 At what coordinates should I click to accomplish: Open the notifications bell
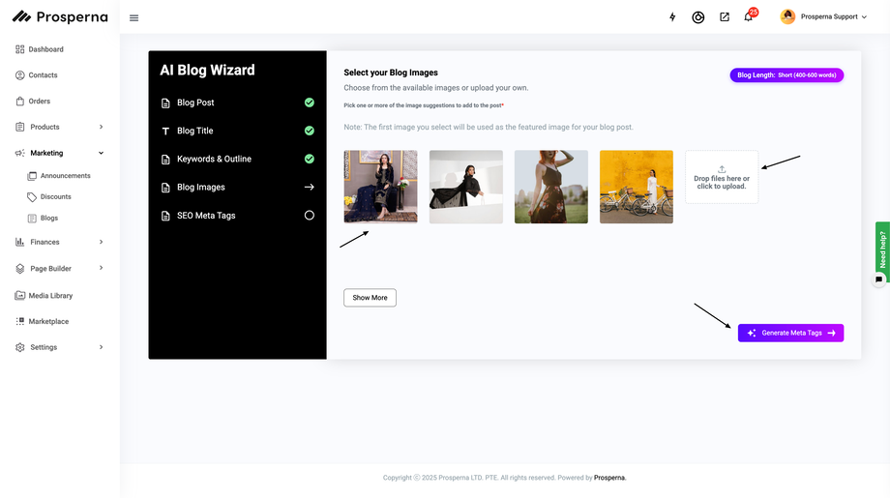(x=749, y=17)
